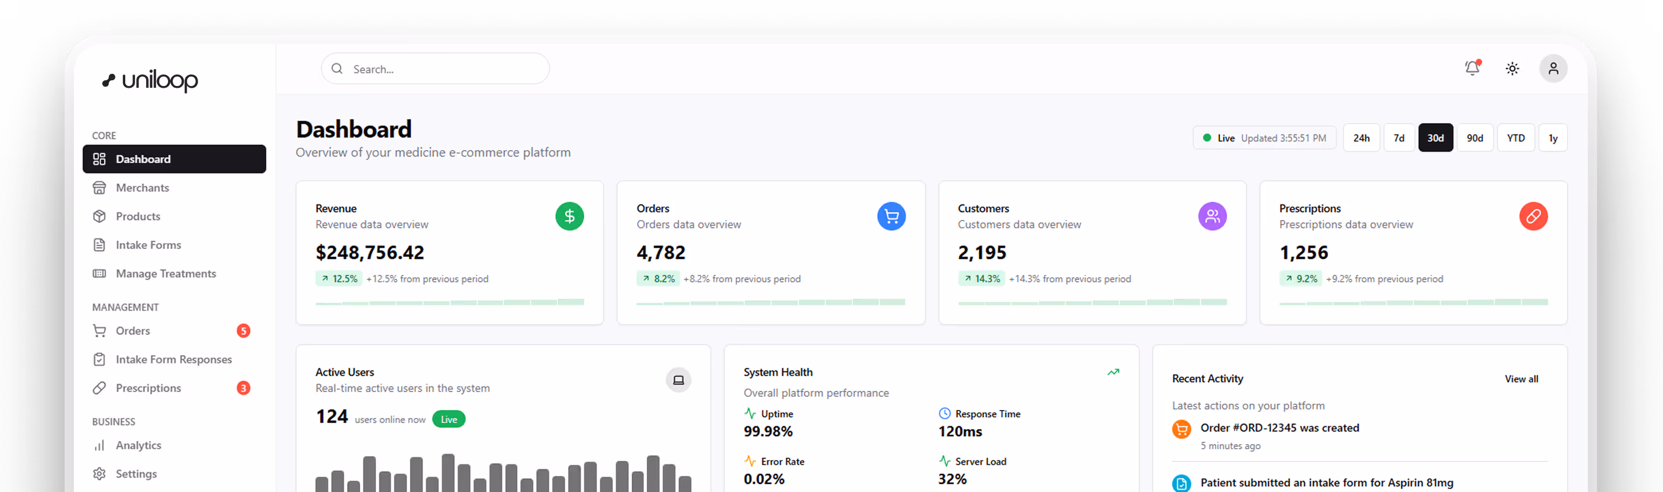This screenshot has height=492, width=1663.
Task: Open Prescriptions in the sidebar
Action: point(174,388)
